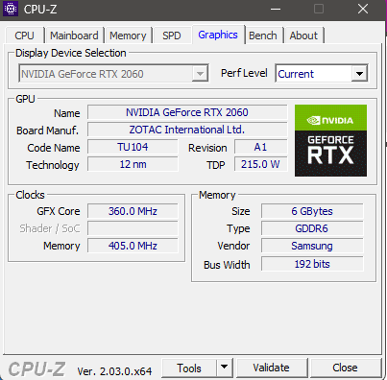Click the Tools button
Screen dimensions: 387x380
(x=189, y=368)
